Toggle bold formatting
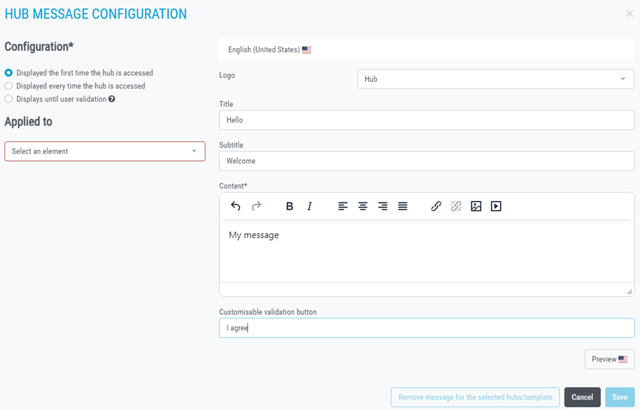Screen dimensions: 640x410 coord(289,206)
